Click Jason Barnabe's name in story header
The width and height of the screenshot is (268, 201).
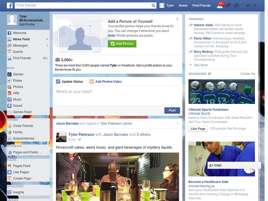(x=67, y=124)
